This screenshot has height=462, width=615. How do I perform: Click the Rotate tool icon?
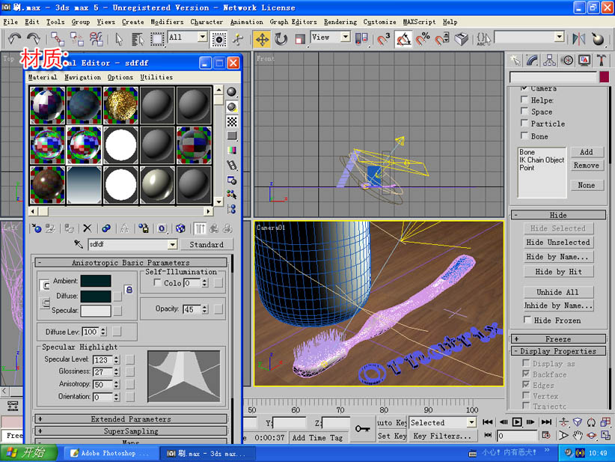(x=281, y=38)
